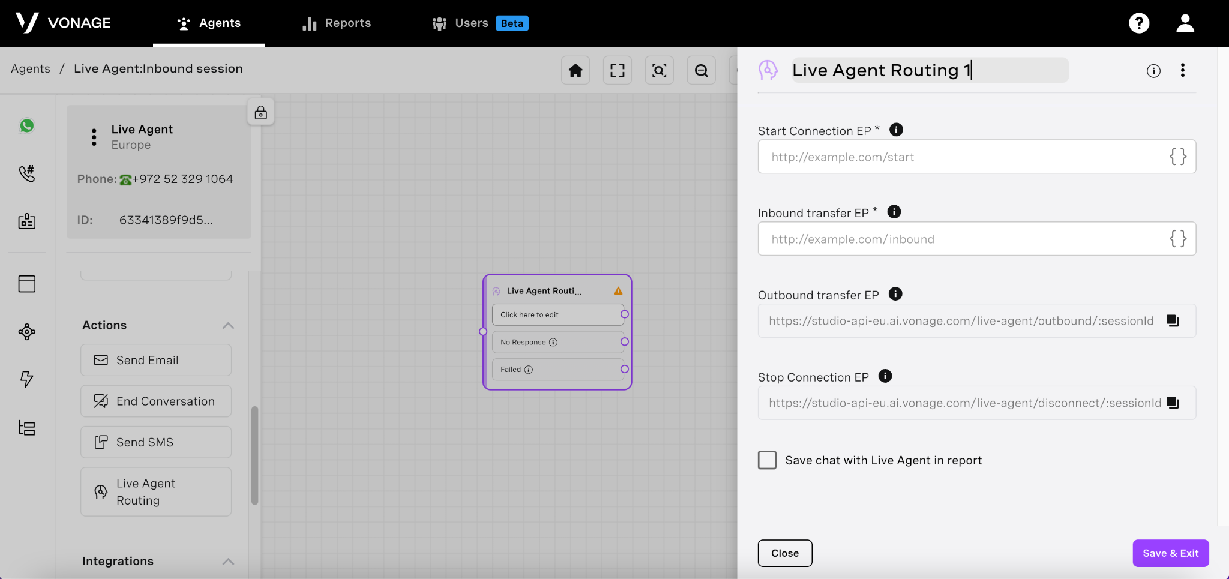Click the Save & Exit button
Screen dimensions: 1229x579
click(1170, 553)
